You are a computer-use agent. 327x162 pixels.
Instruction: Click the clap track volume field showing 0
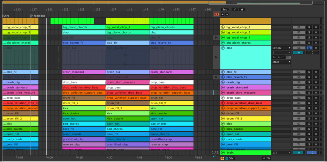[299, 52]
